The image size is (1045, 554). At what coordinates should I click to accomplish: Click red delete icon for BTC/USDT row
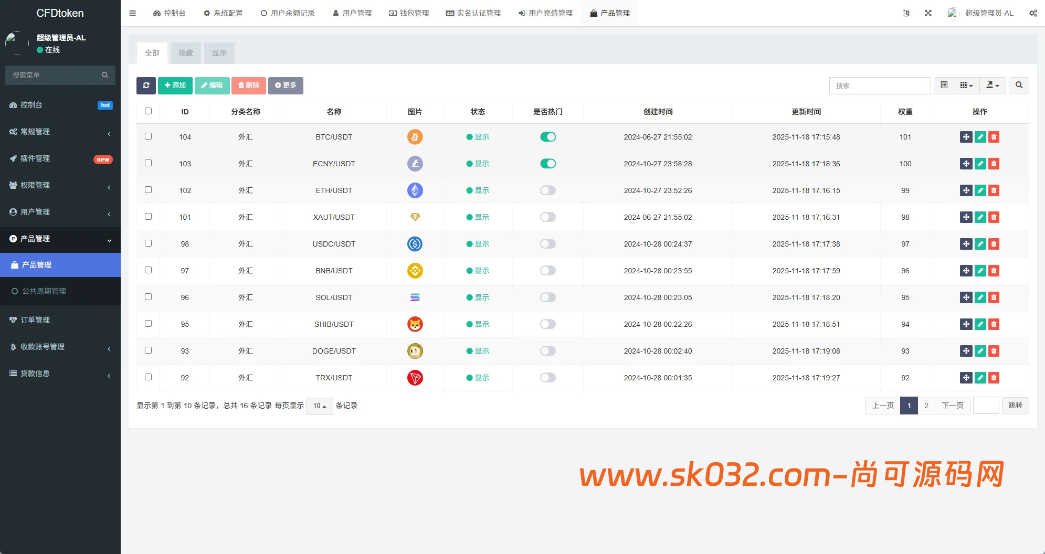pos(994,137)
